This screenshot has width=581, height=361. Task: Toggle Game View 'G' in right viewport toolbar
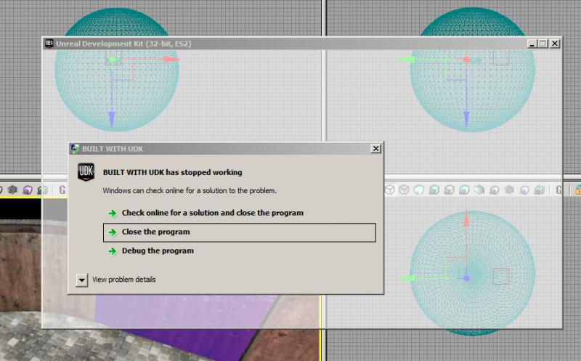(558, 190)
